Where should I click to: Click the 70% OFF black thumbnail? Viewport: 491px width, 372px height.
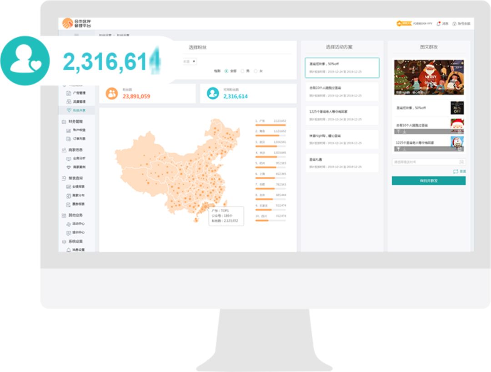click(x=457, y=108)
